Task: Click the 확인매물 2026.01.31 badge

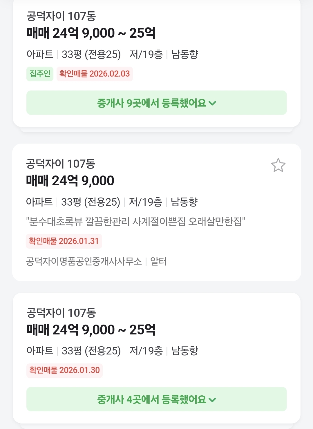Action: pyautogui.click(x=64, y=241)
